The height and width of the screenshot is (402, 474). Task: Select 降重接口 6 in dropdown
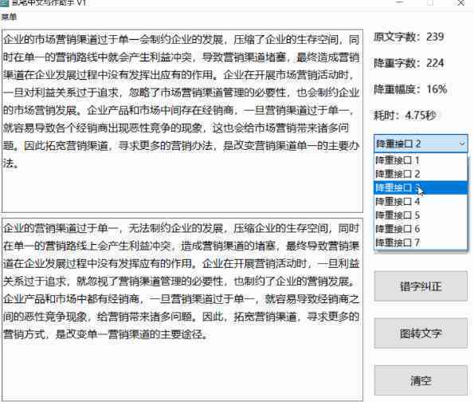pos(421,229)
